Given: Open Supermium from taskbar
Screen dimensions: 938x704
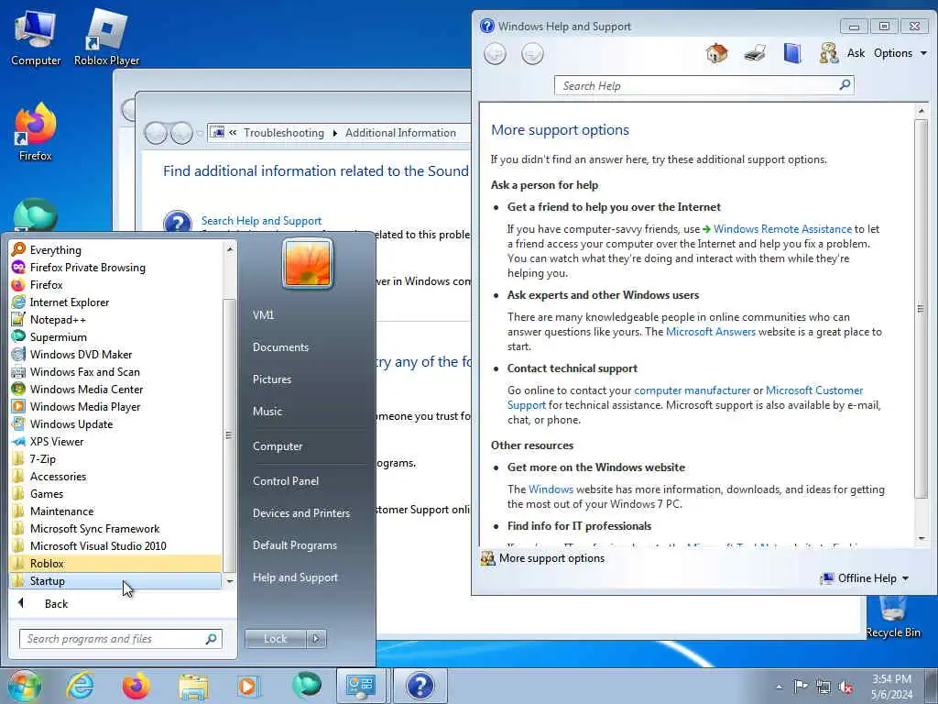Looking at the screenshot, I should pyautogui.click(x=306, y=686).
